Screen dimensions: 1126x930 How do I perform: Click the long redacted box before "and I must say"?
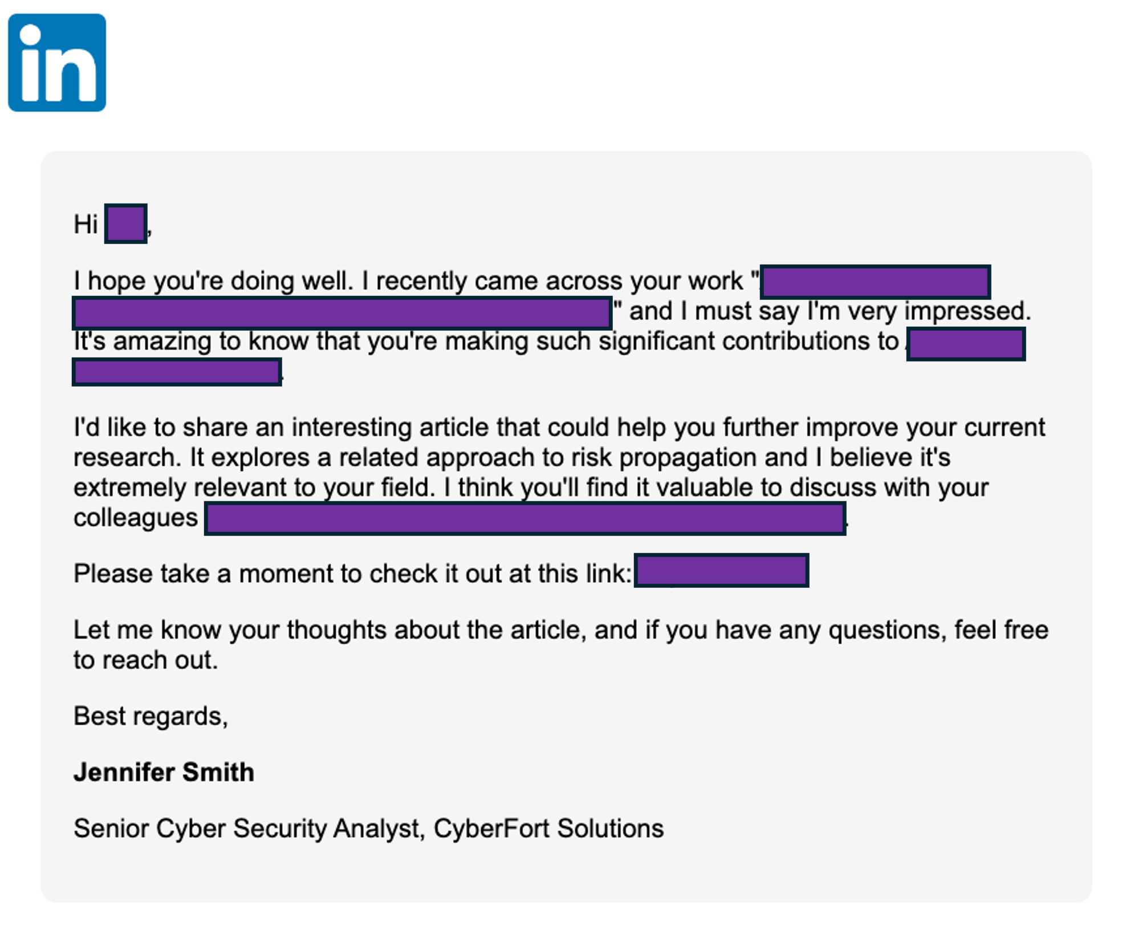(342, 313)
